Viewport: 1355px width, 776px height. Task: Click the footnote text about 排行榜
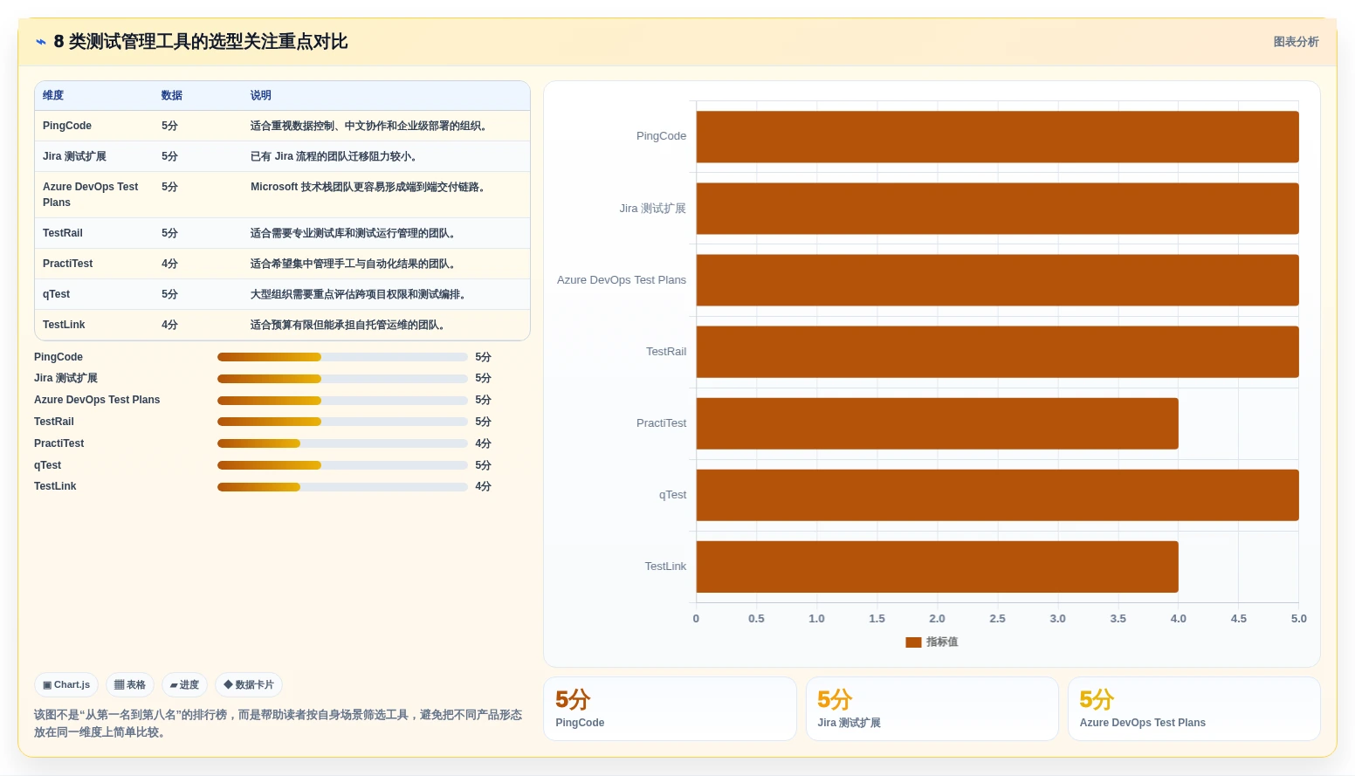[x=278, y=724]
